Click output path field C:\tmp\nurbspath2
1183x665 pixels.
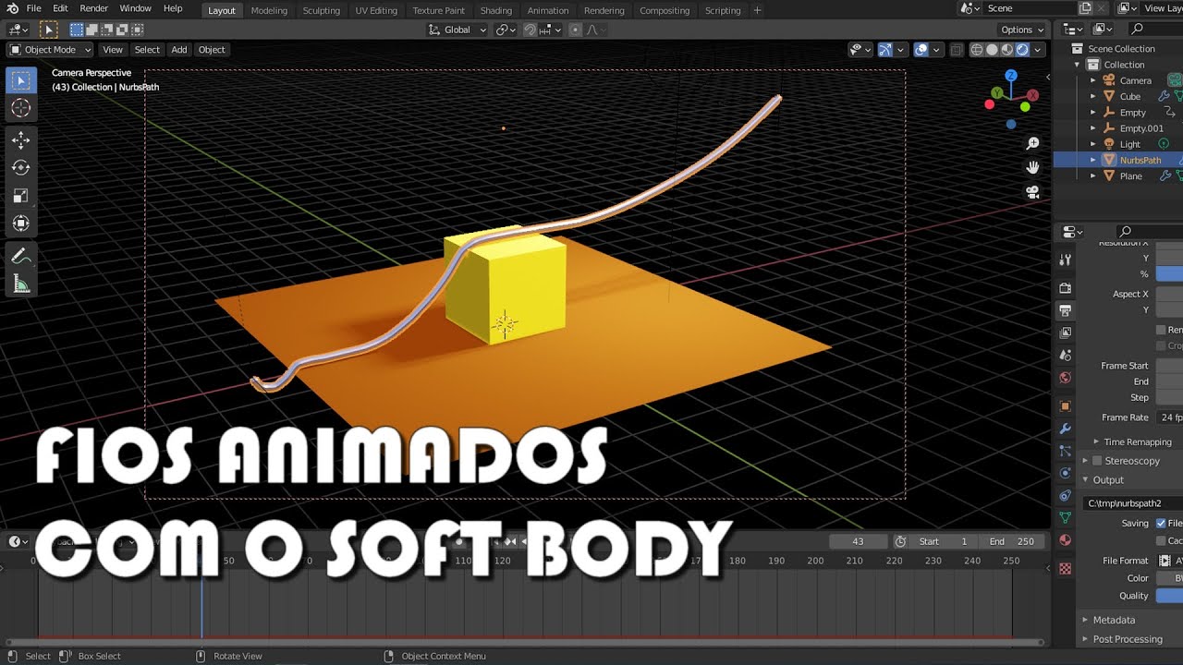1133,503
